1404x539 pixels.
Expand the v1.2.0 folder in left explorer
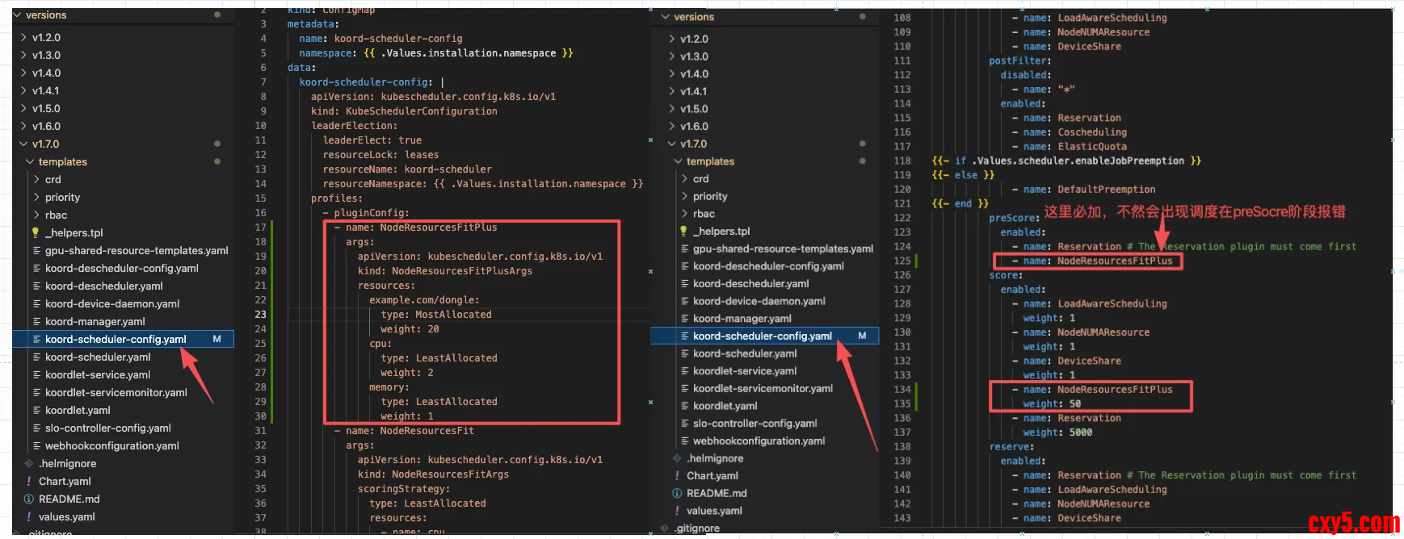pyautogui.click(x=24, y=37)
